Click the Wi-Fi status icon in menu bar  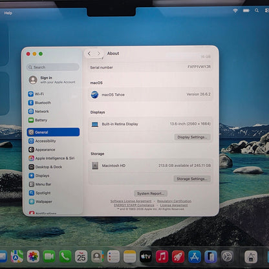point(235,10)
